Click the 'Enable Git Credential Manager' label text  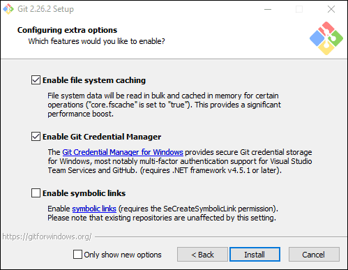coord(102,137)
